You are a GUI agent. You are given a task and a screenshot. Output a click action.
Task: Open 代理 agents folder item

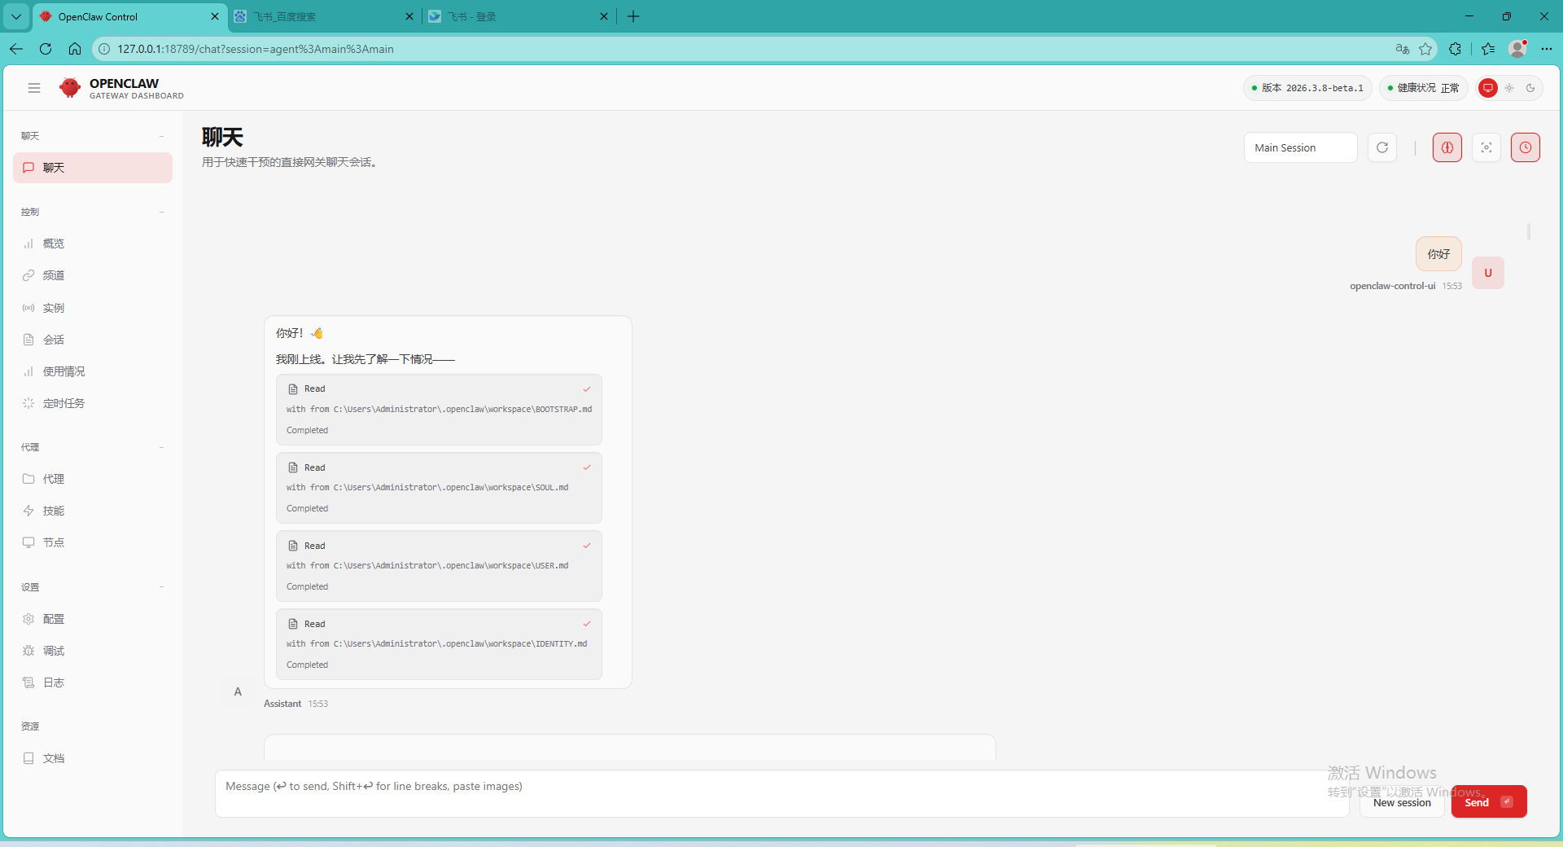click(93, 479)
